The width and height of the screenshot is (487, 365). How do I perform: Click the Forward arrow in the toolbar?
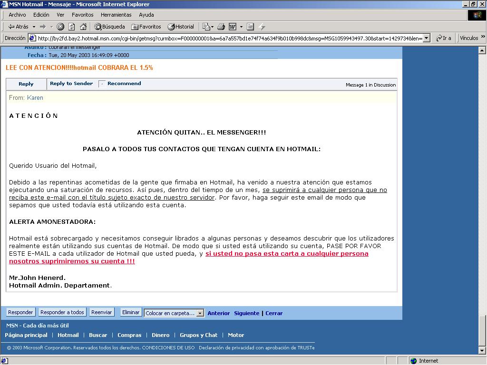click(43, 27)
